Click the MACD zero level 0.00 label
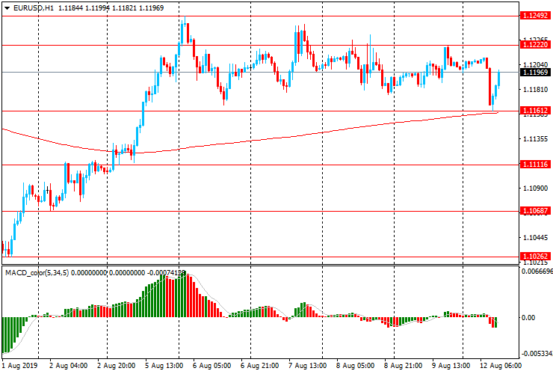The width and height of the screenshot is (553, 374). (x=528, y=318)
